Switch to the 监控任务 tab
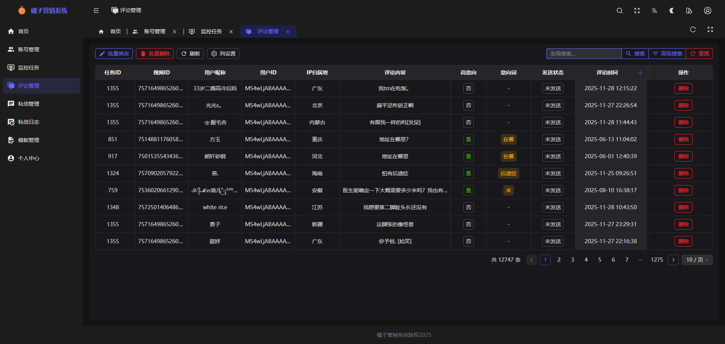 click(x=211, y=32)
